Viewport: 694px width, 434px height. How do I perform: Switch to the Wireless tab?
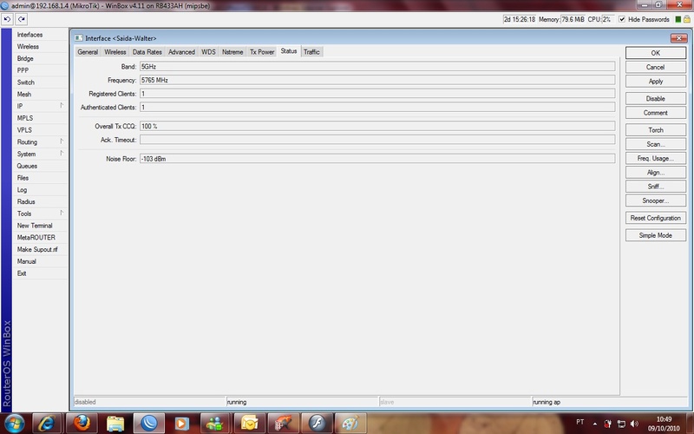[115, 52]
